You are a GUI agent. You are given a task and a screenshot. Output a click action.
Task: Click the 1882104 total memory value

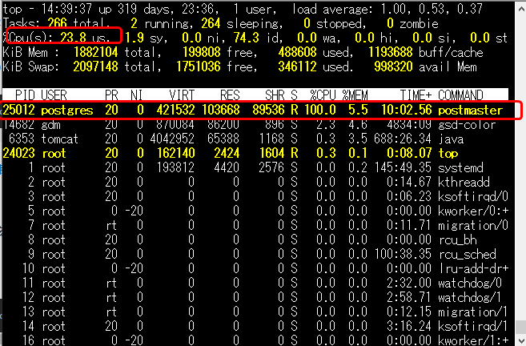[x=95, y=52]
